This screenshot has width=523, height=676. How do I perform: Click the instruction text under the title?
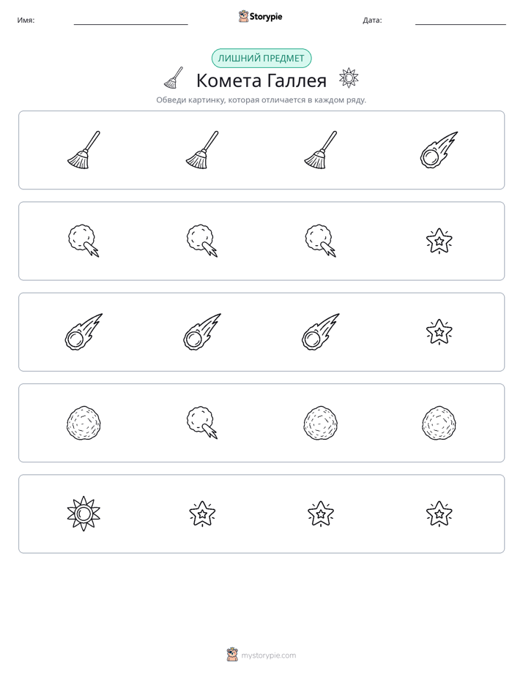(261, 100)
